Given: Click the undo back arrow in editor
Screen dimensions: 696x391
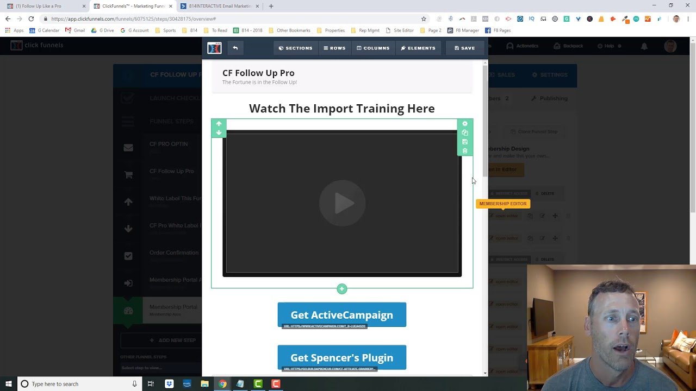Looking at the screenshot, I should [235, 48].
